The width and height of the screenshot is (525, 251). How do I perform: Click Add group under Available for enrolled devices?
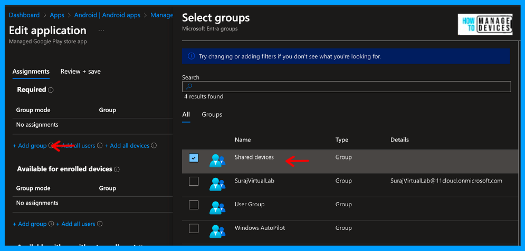tap(30, 224)
